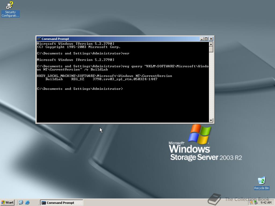Screen dimensions: 275x206
Task: Click the Show Desktop Quick Launch icon
Action: 21,203
